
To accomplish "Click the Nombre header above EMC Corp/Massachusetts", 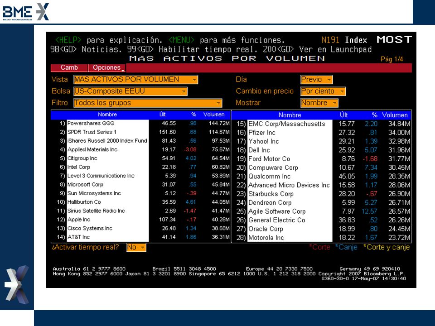I will (290, 115).
